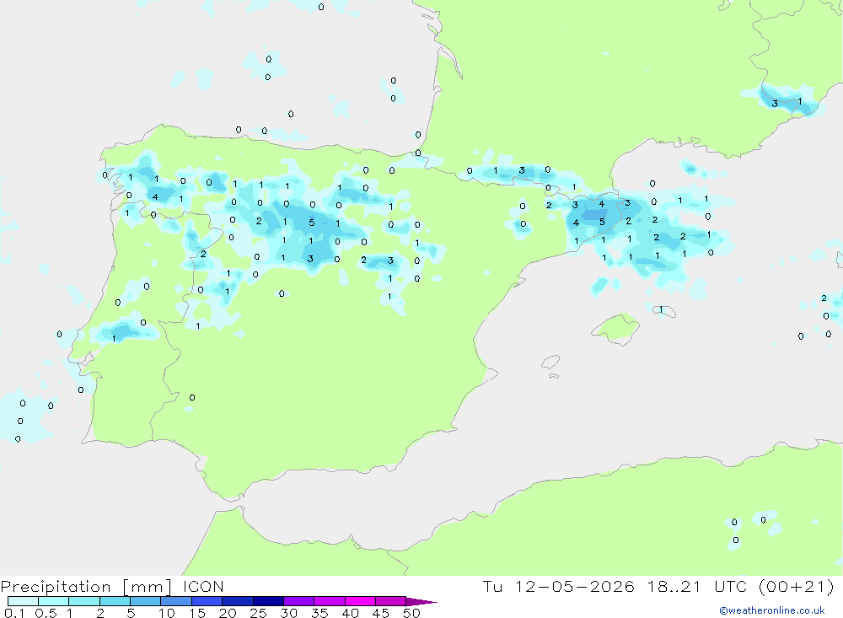843x618 pixels.
Task: Click the '18..21' time range text
Action: coord(674,586)
